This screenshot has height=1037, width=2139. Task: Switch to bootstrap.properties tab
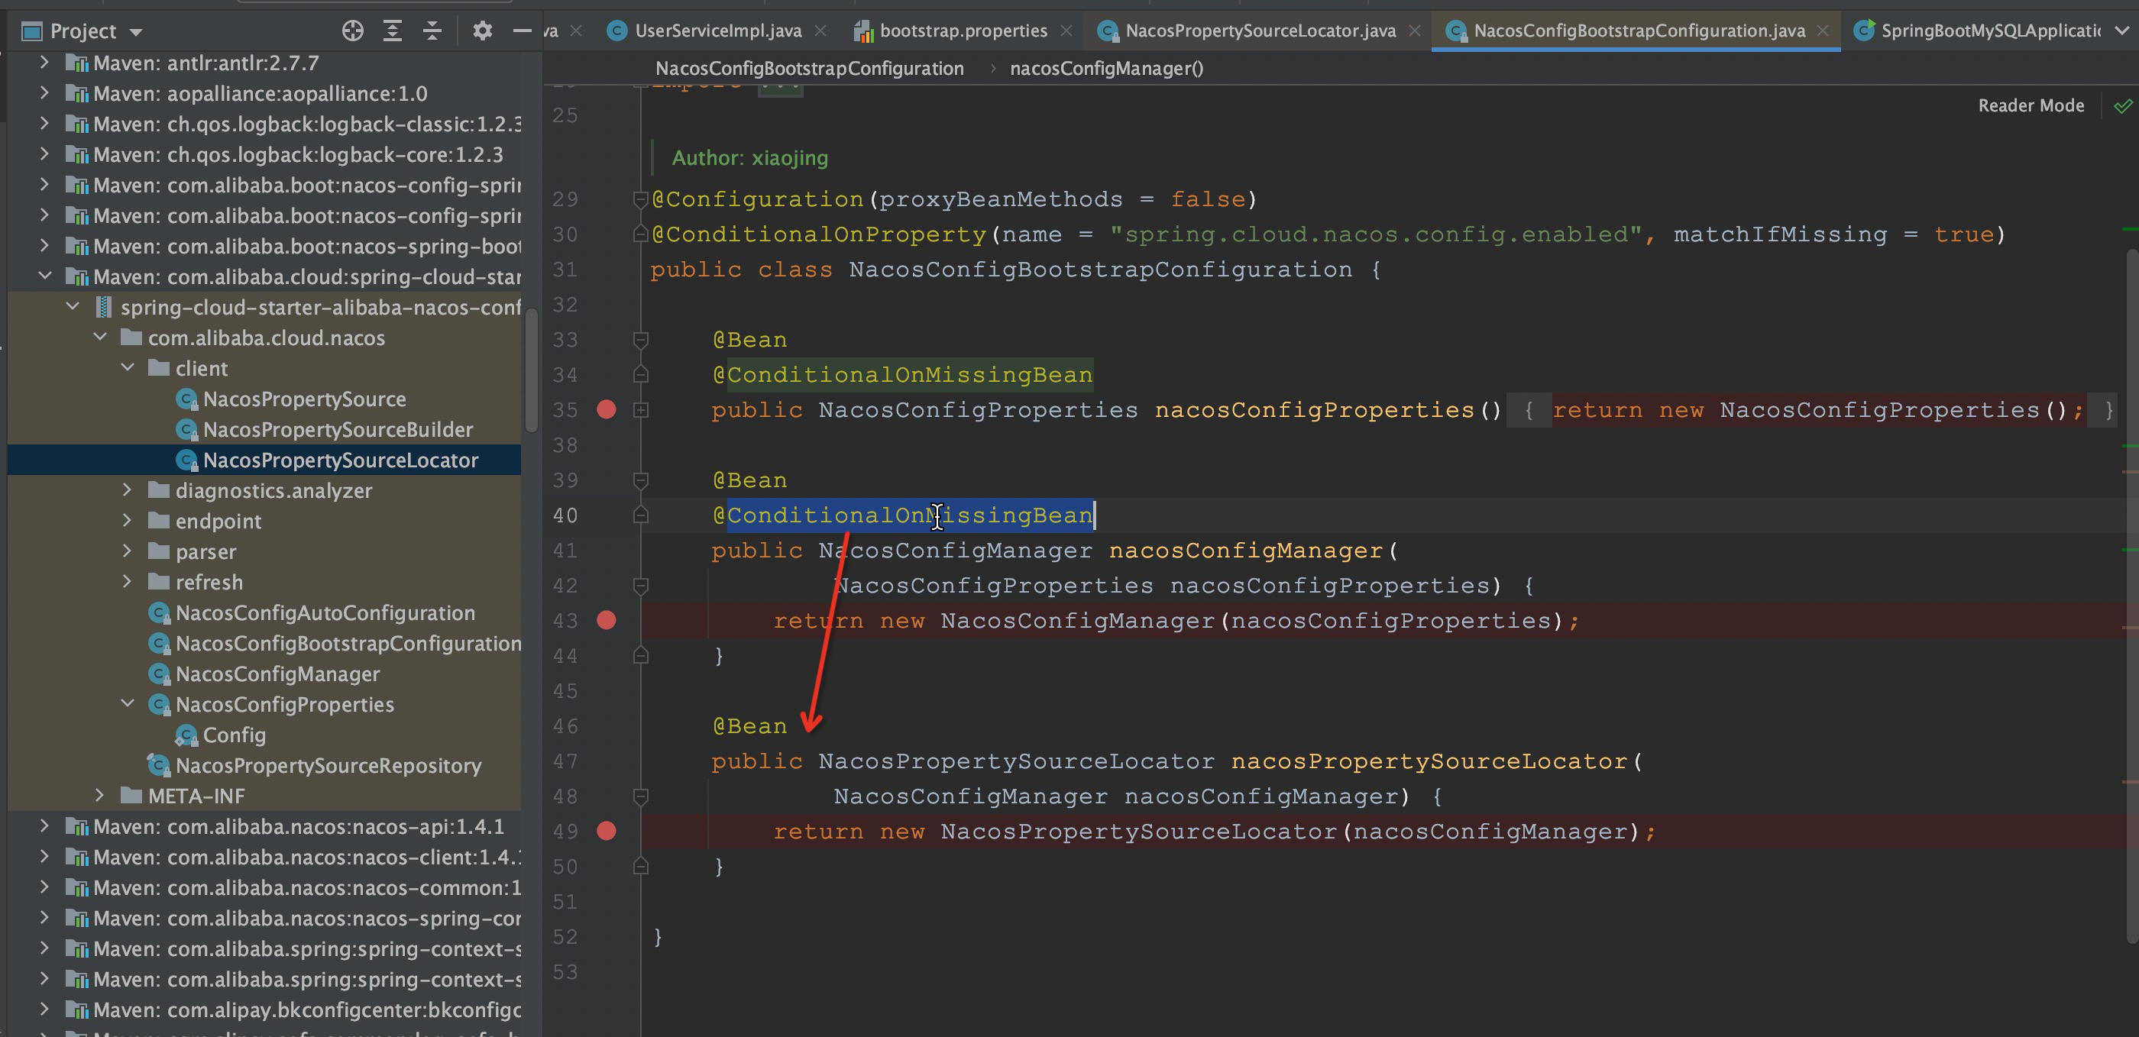tap(963, 31)
